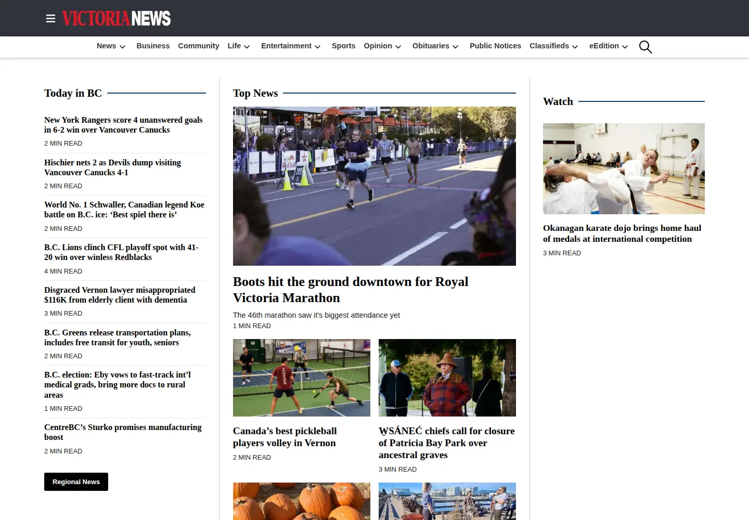Read New York Rangers beat Canucks story

[123, 125]
